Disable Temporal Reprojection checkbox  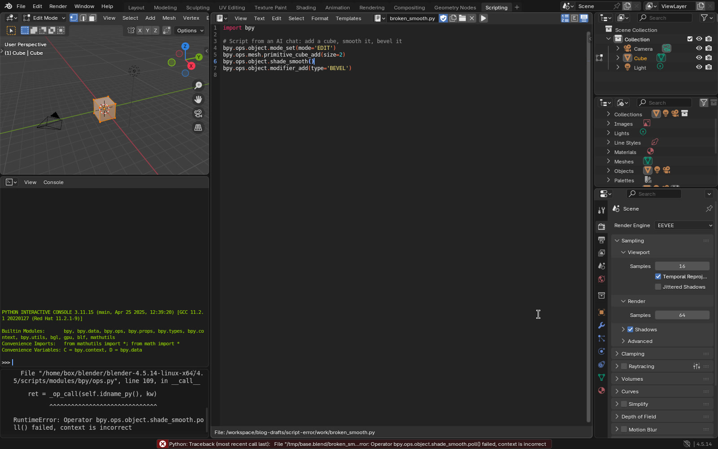coord(658,277)
